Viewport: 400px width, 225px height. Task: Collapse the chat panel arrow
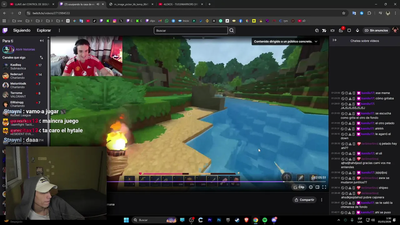334,40
